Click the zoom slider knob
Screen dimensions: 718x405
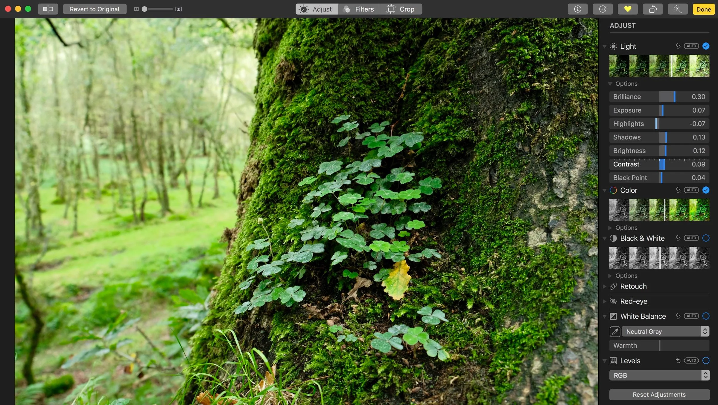pyautogui.click(x=144, y=9)
